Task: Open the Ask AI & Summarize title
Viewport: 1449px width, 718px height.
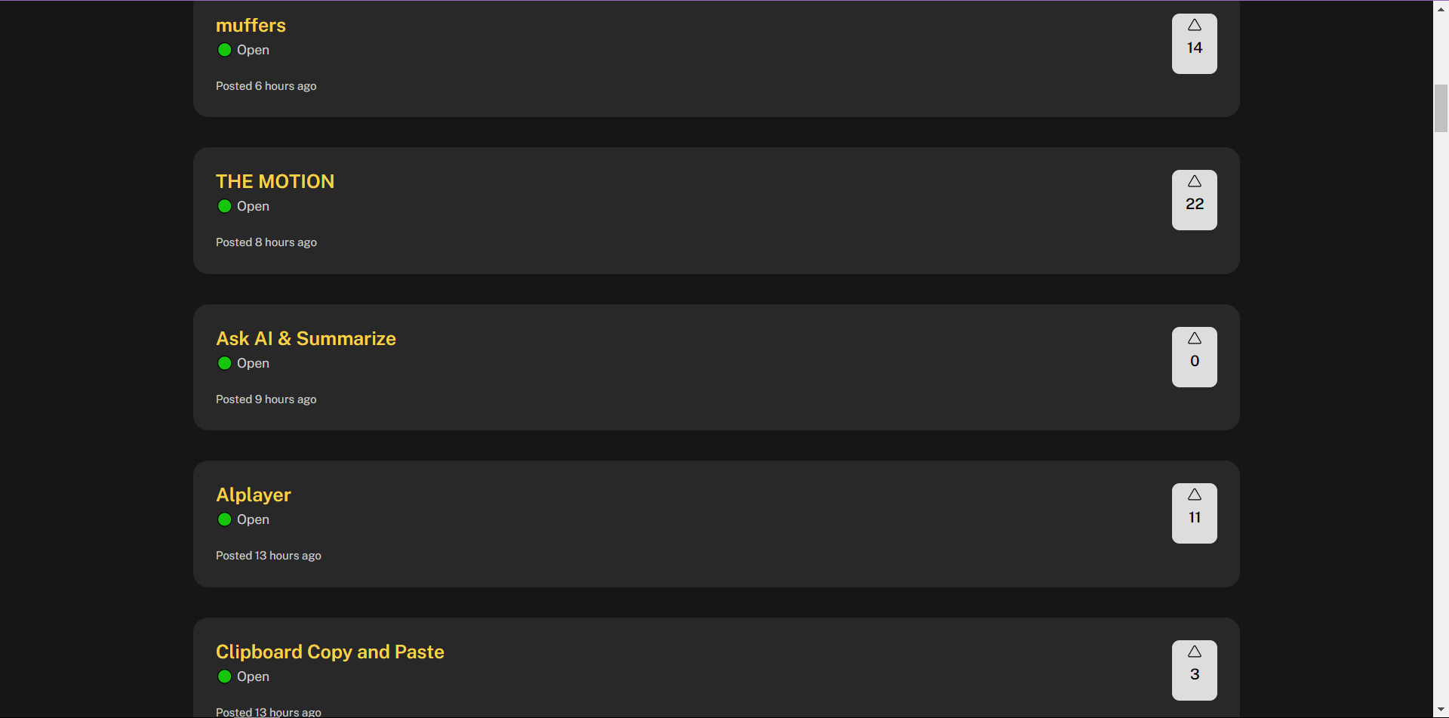Action: pos(306,339)
